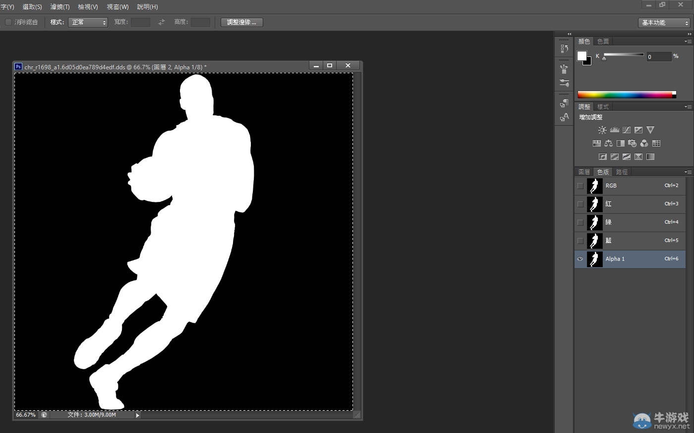Add a Channel Mixer adjustment
The width and height of the screenshot is (694, 433).
(x=644, y=144)
